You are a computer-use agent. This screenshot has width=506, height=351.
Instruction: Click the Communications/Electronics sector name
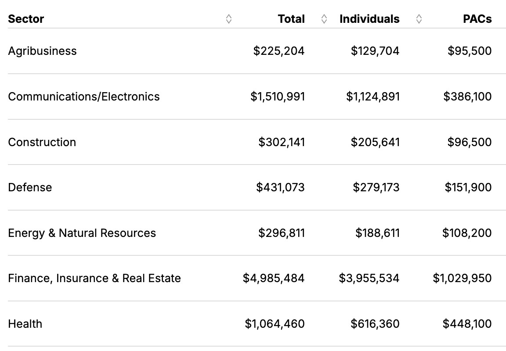pos(84,97)
